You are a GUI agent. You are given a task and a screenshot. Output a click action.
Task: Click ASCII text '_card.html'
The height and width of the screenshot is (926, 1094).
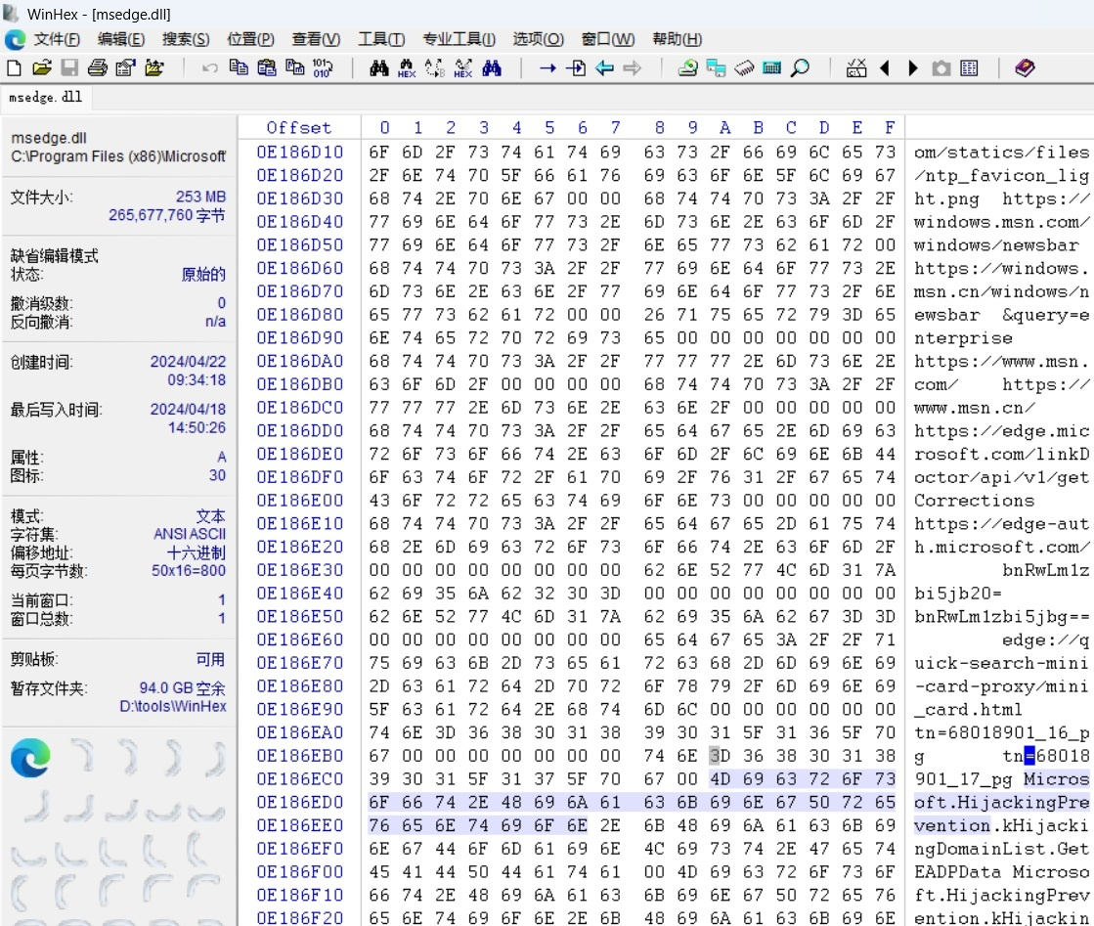[x=969, y=710]
